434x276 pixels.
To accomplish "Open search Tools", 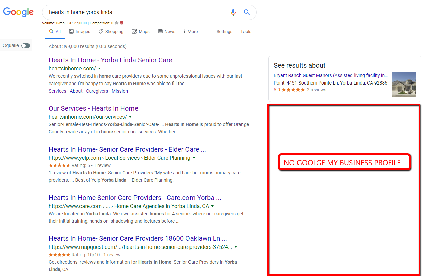I will click(246, 31).
